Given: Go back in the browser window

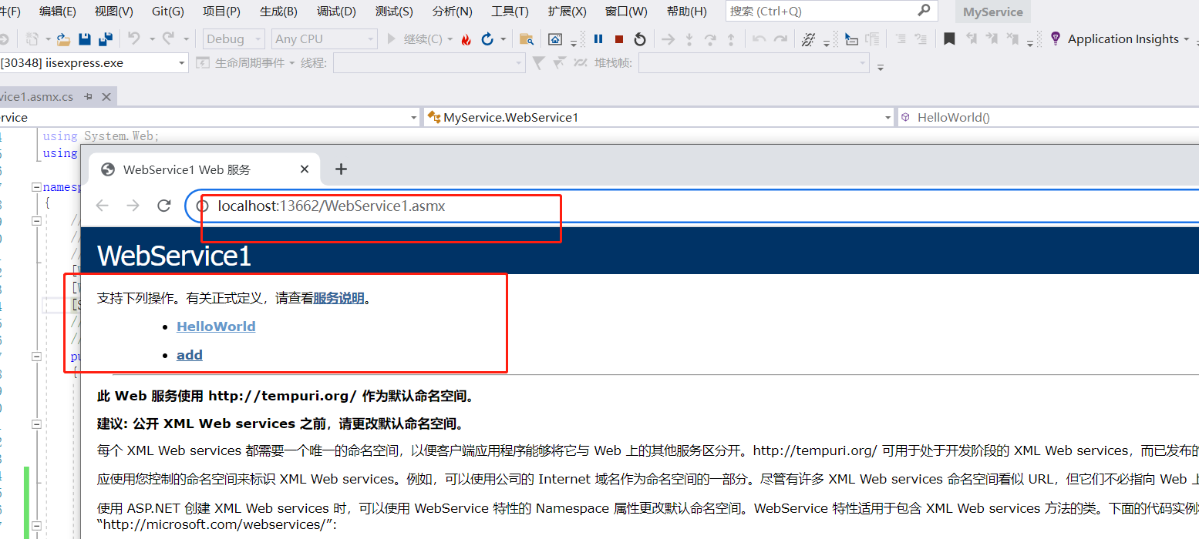Looking at the screenshot, I should coord(102,206).
